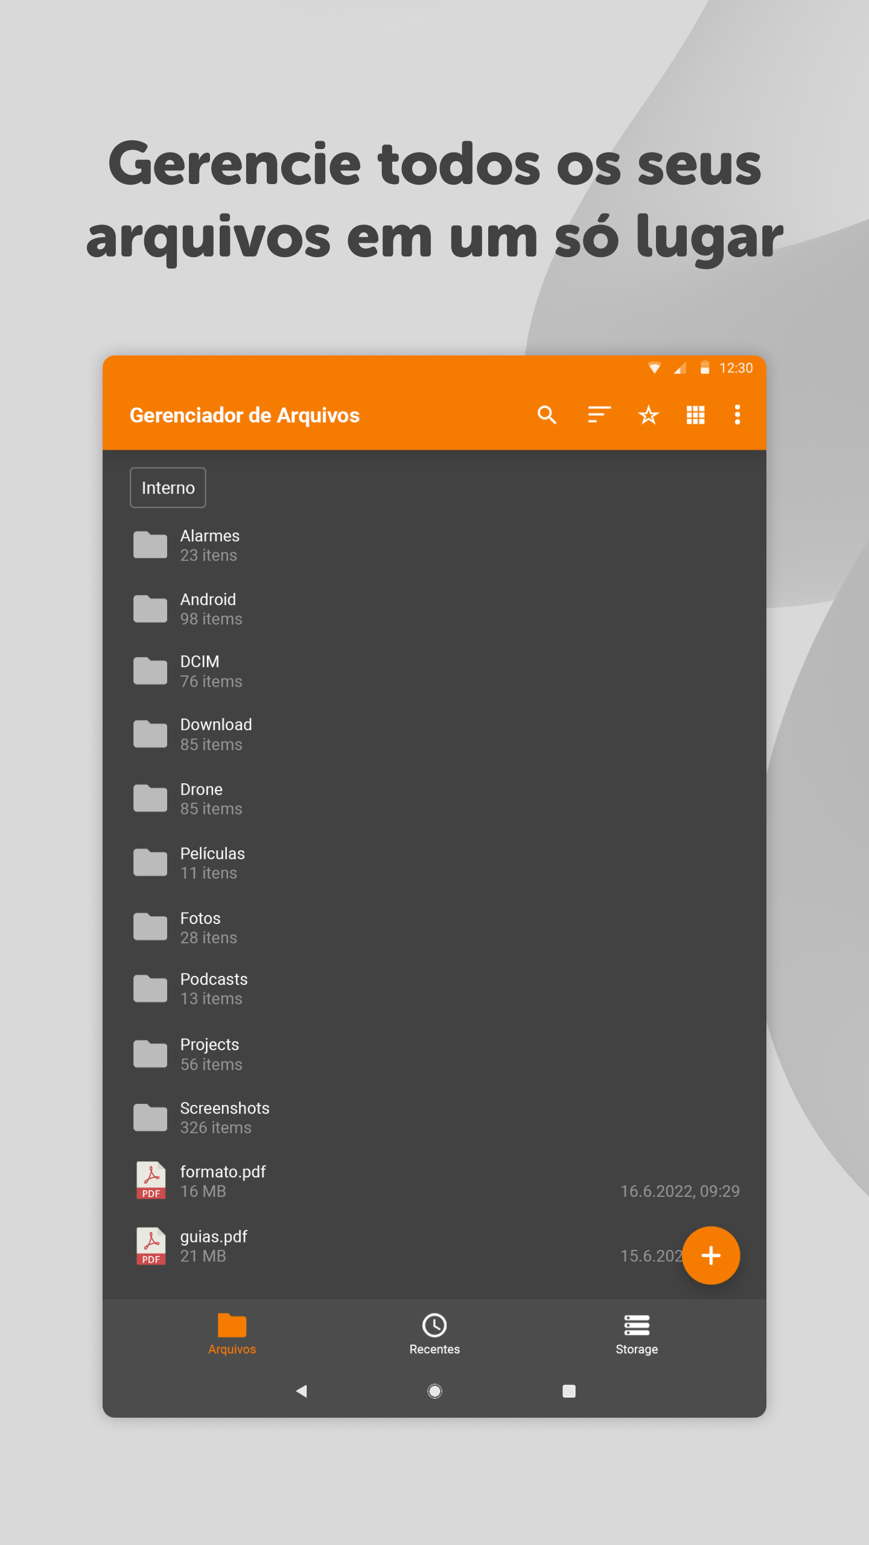
Task: Click the 16.6.2022, 09:29 date text
Action: tap(680, 1191)
